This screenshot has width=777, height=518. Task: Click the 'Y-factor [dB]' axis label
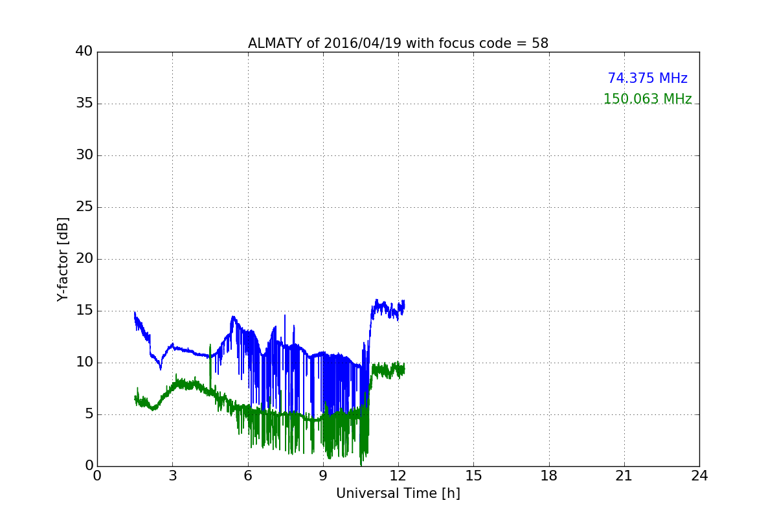(x=63, y=259)
